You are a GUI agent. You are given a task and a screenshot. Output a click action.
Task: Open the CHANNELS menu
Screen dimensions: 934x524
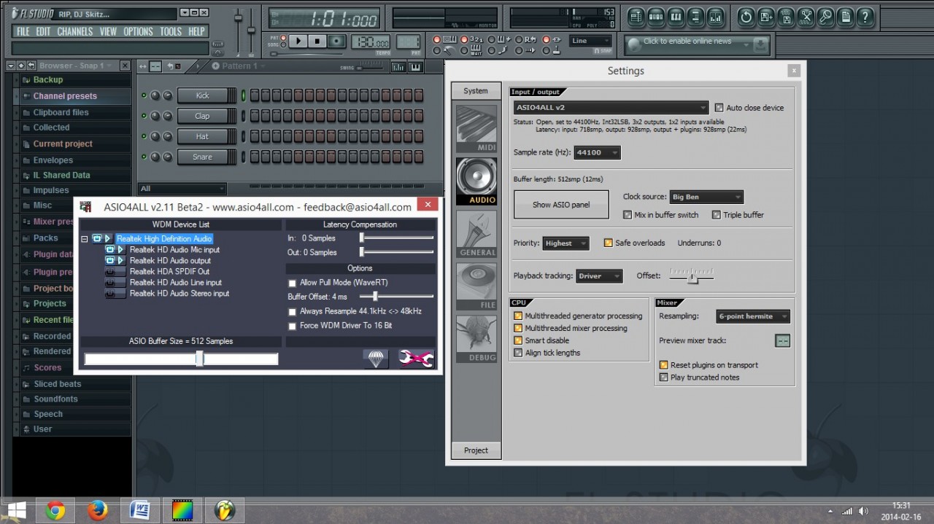coord(74,31)
